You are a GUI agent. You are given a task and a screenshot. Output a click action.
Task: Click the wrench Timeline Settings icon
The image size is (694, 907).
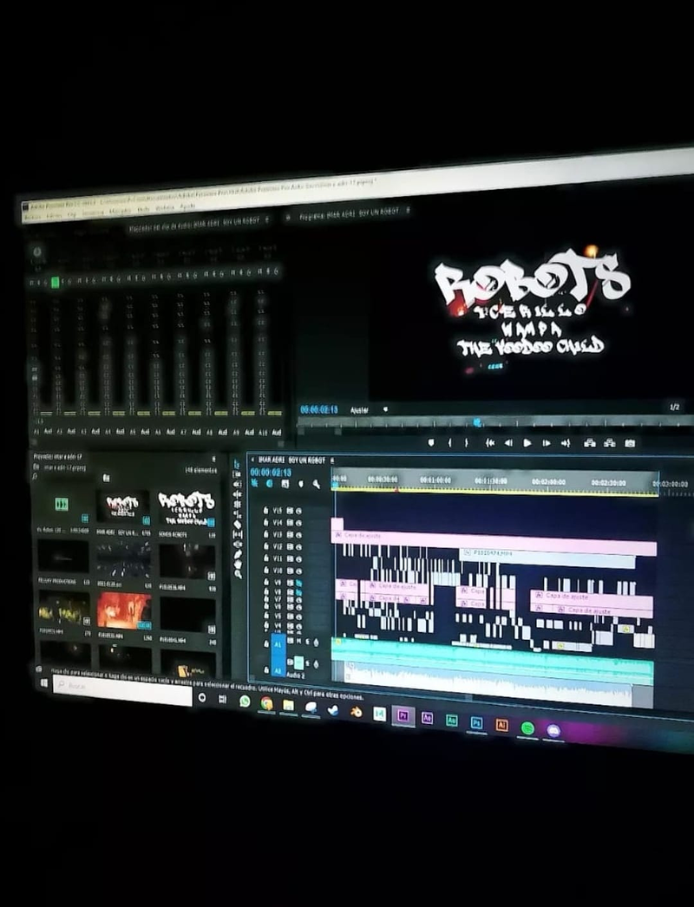pyautogui.click(x=316, y=484)
